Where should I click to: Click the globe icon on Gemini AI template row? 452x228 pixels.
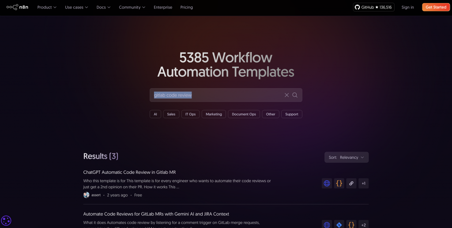327,225
